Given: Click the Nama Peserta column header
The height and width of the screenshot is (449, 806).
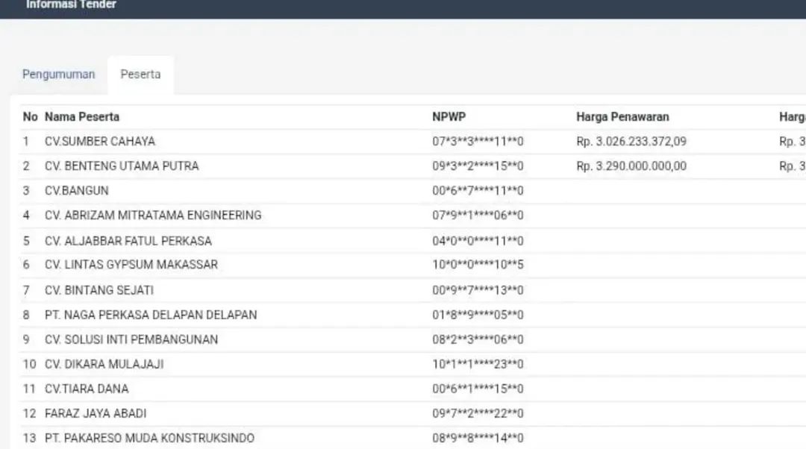Looking at the screenshot, I should click(x=82, y=117).
